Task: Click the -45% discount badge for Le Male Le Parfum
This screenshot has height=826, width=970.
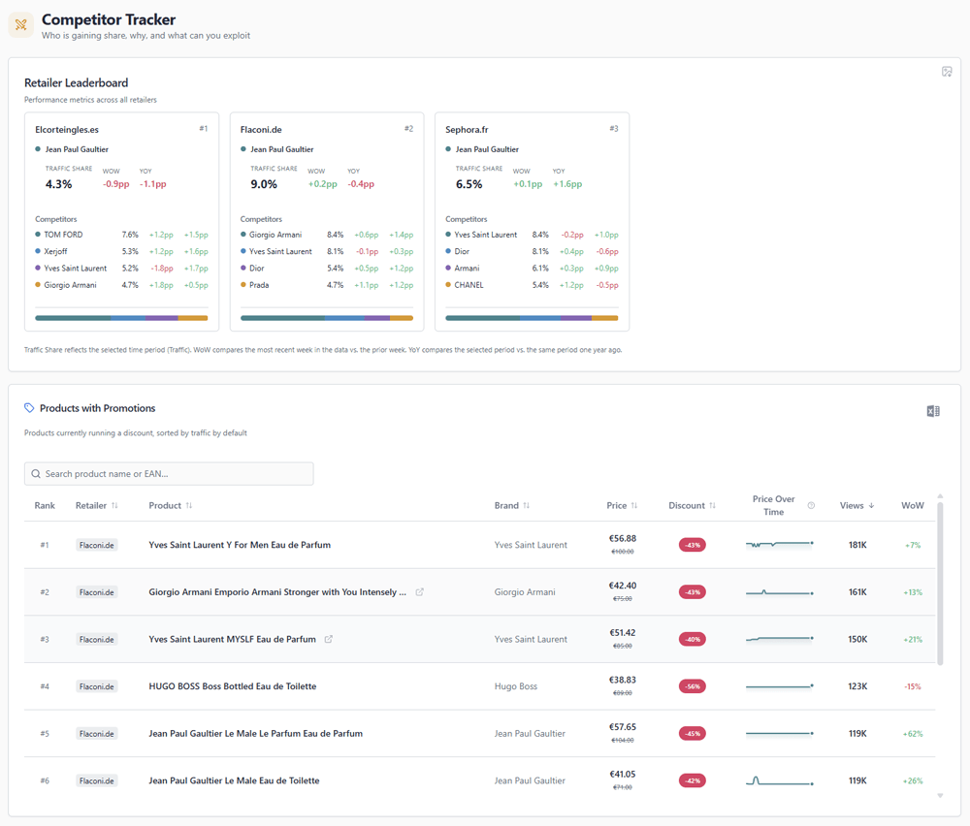Action: tap(693, 734)
